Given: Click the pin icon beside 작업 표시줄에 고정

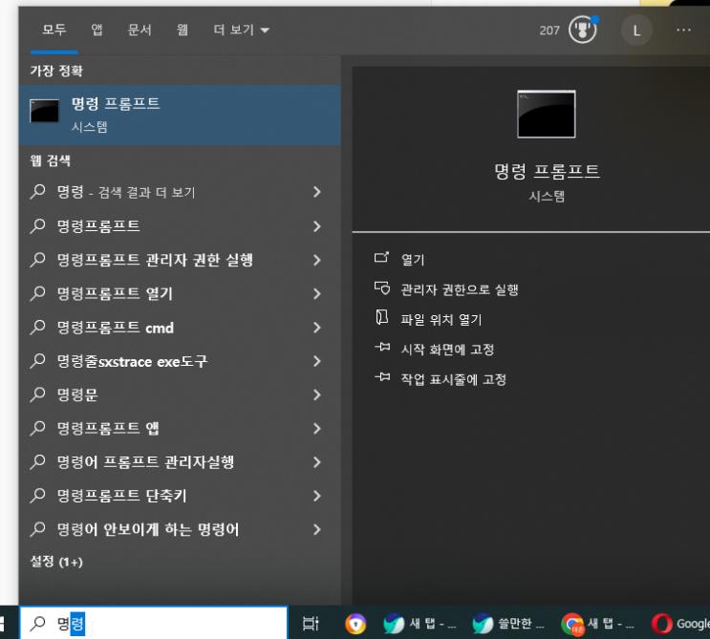Looking at the screenshot, I should click(x=381, y=377).
